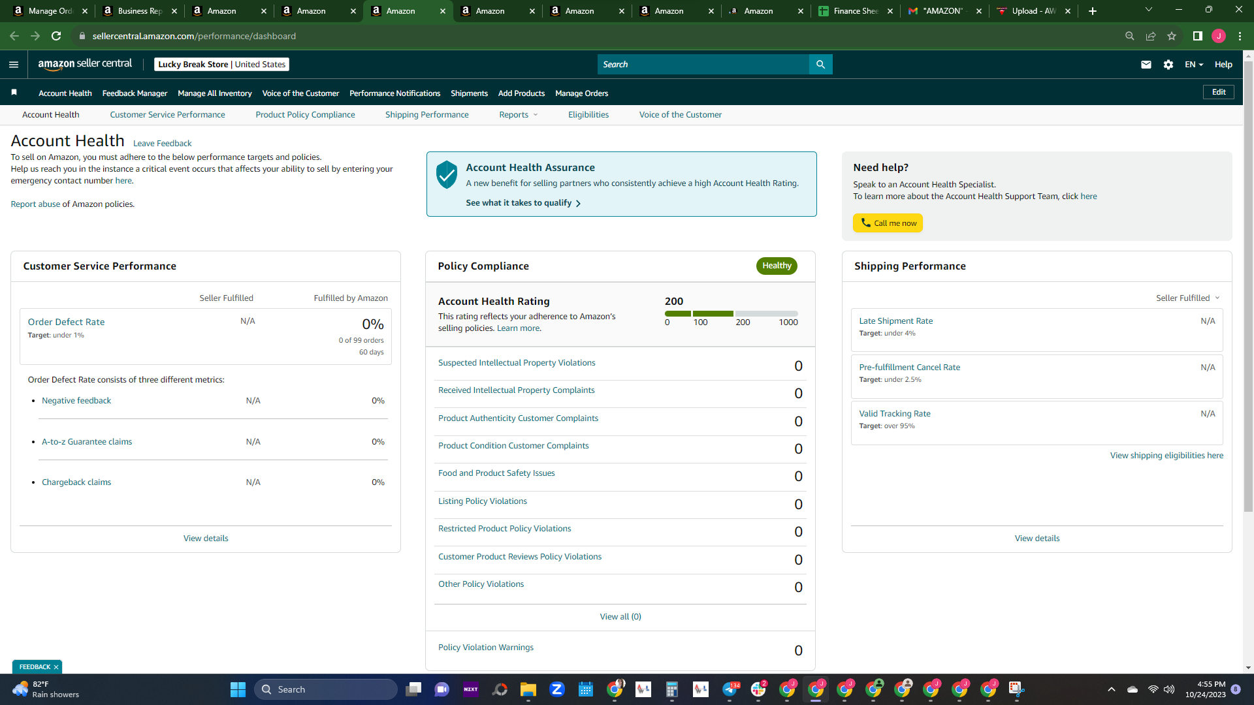
Task: Open the Chrome tab search chevron
Action: point(1149,10)
